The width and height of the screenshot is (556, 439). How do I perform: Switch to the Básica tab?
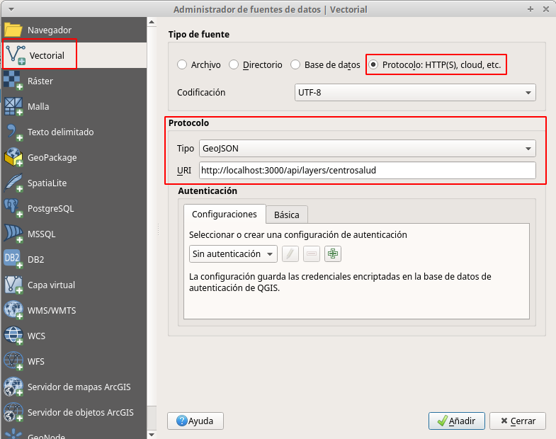pyautogui.click(x=287, y=215)
